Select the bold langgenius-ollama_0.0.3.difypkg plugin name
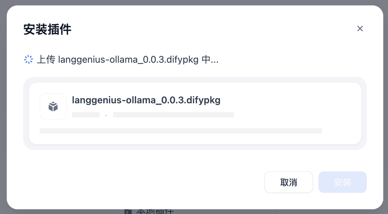The width and height of the screenshot is (388, 214). click(146, 100)
